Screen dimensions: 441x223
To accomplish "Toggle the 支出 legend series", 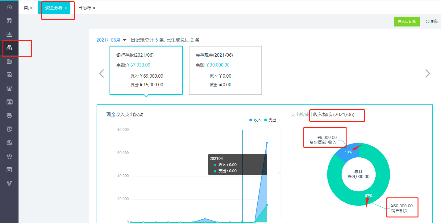I will coord(270,120).
